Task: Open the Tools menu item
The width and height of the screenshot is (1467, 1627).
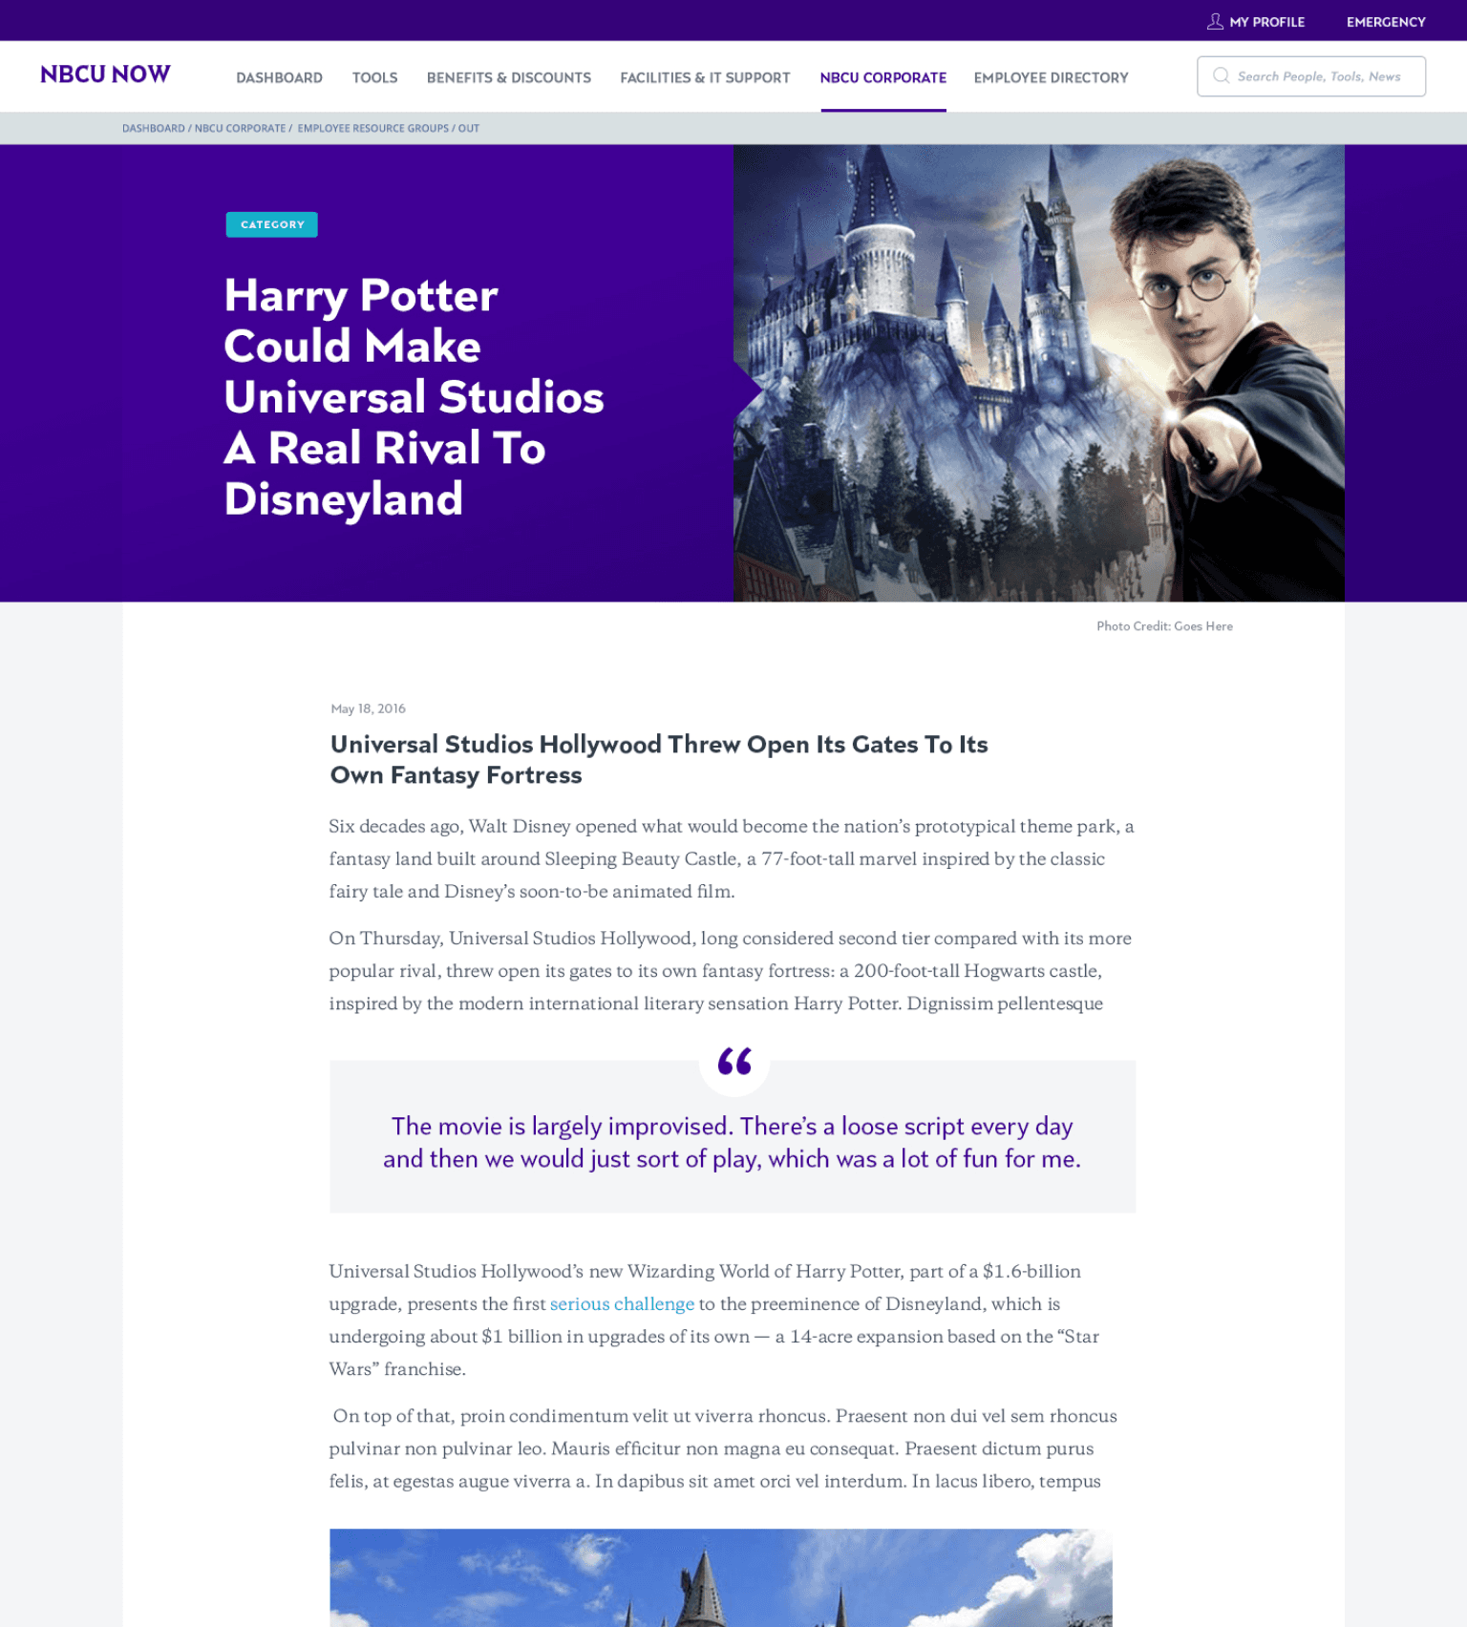Action: 374,77
